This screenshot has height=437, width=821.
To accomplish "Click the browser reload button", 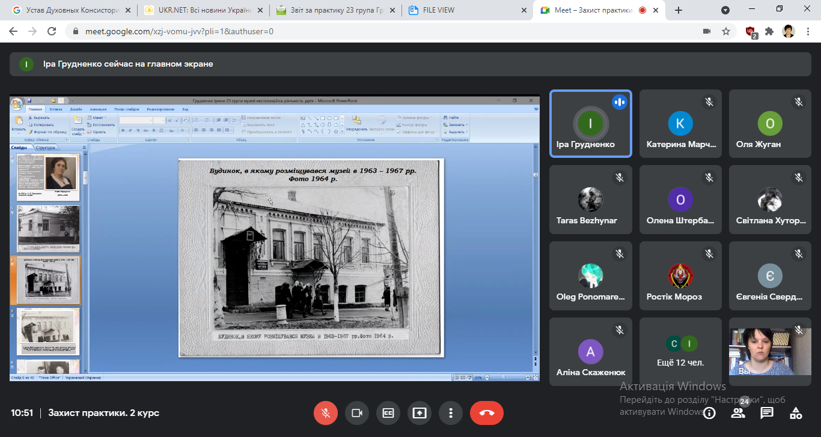I will 52,31.
